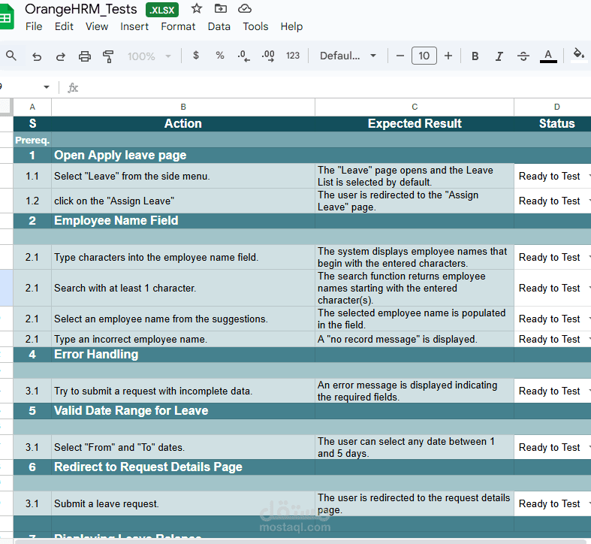Toggle italic formatting
This screenshot has height=544, width=591.
499,56
